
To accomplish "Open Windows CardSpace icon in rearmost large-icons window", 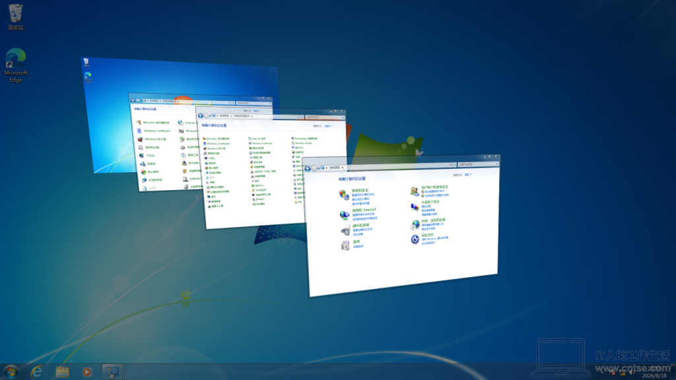I will (x=139, y=131).
